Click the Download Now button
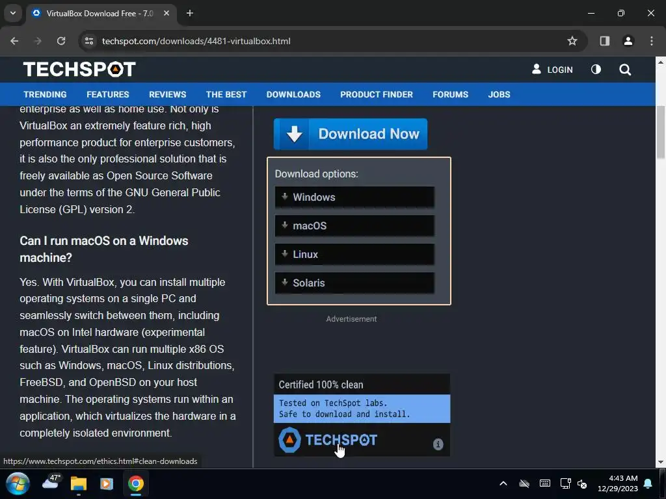Image resolution: width=666 pixels, height=499 pixels. 351,134
